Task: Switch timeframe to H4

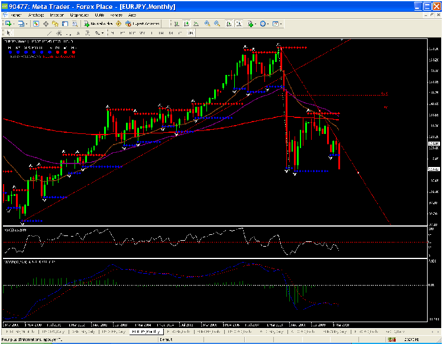Action: 161,33
